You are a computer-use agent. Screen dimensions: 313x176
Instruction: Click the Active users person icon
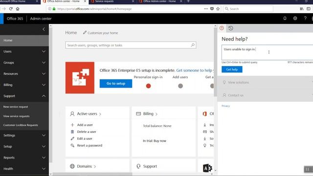(x=72, y=114)
